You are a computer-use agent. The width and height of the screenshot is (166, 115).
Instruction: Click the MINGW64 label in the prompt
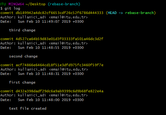click(x=16, y=4)
